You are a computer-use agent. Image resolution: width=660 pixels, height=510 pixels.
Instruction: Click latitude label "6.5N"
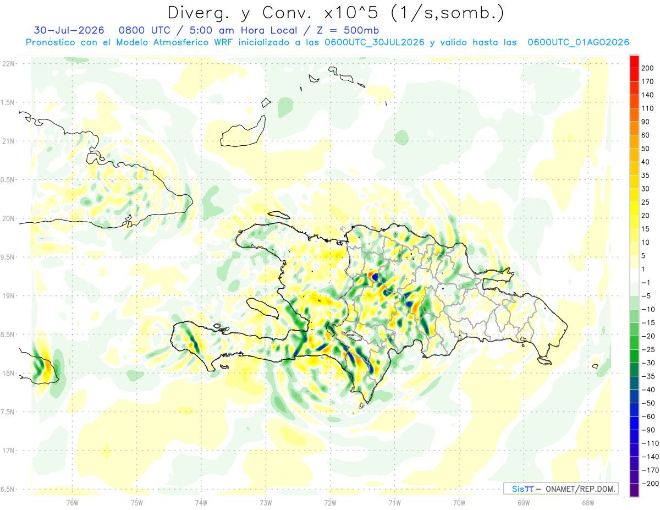pyautogui.click(x=8, y=489)
